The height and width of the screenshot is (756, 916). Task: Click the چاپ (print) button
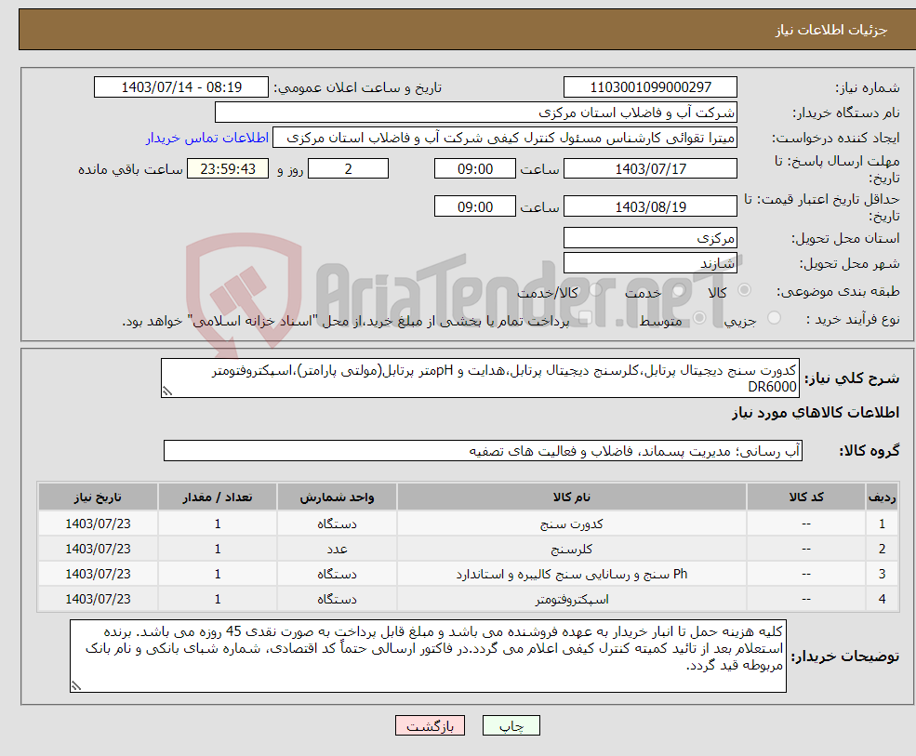pos(511,725)
